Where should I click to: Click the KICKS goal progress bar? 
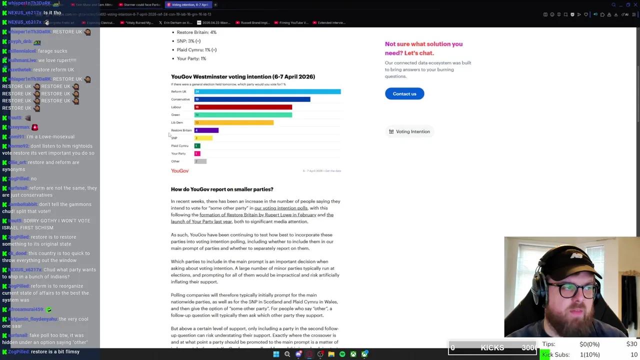492,347
